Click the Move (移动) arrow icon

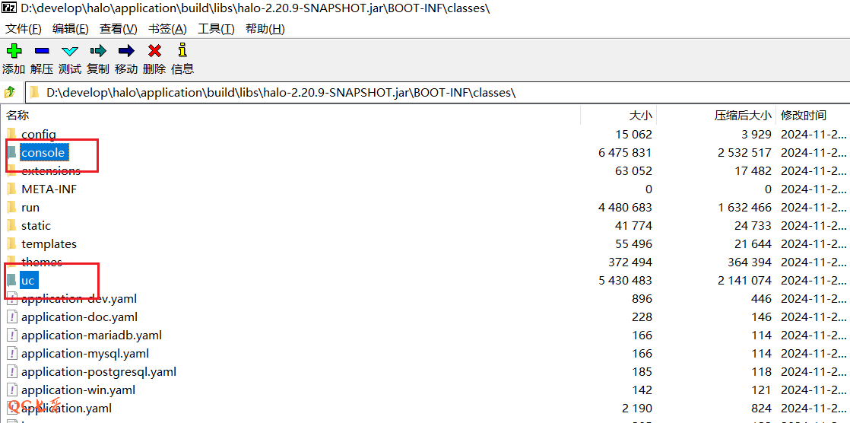pyautogui.click(x=126, y=52)
